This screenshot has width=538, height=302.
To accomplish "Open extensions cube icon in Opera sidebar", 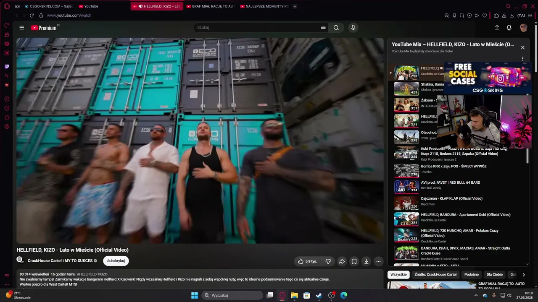I will (7, 117).
